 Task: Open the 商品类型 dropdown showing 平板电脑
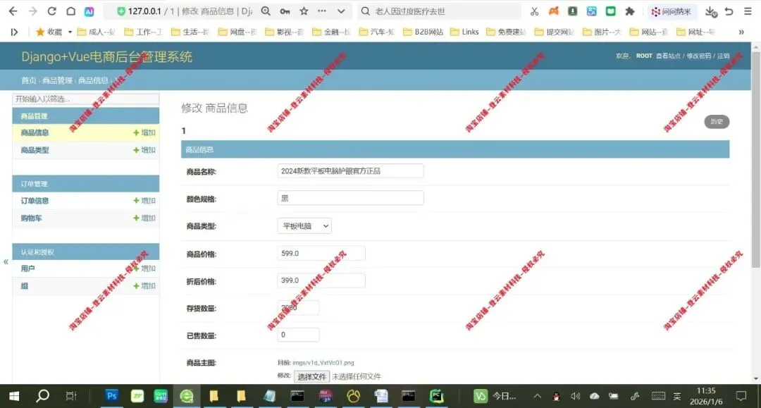[x=304, y=226]
